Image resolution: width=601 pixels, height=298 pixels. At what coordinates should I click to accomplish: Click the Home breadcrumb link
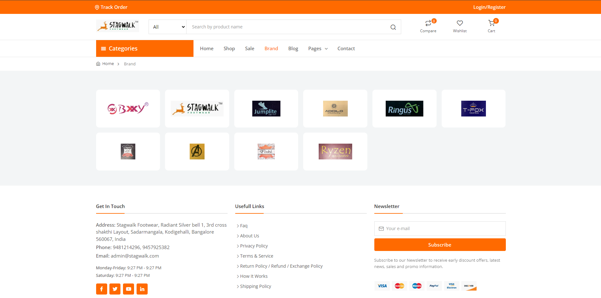(x=108, y=64)
